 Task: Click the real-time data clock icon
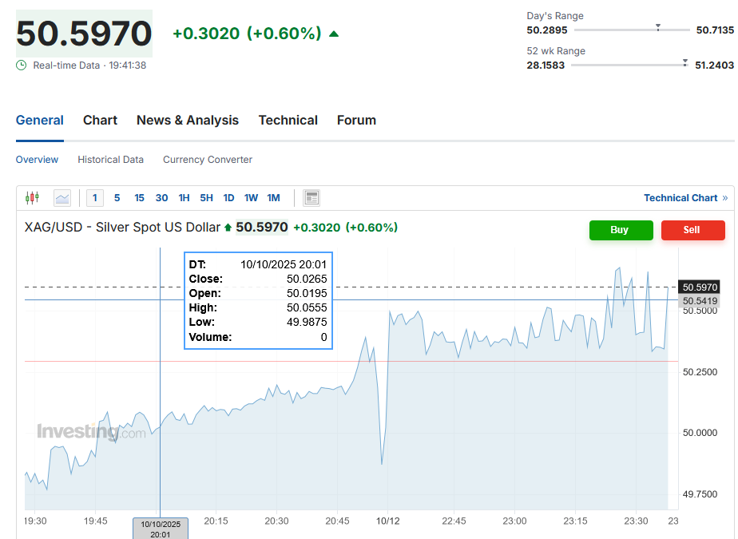tap(22, 65)
